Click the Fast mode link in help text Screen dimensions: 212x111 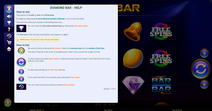75,77
